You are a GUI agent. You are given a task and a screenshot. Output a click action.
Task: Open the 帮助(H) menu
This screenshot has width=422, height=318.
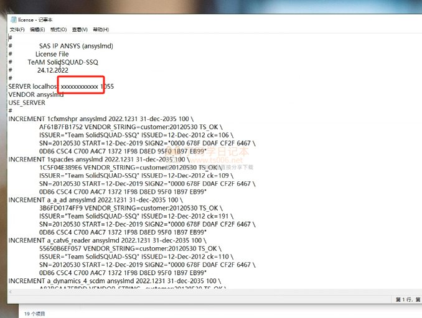(x=101, y=30)
